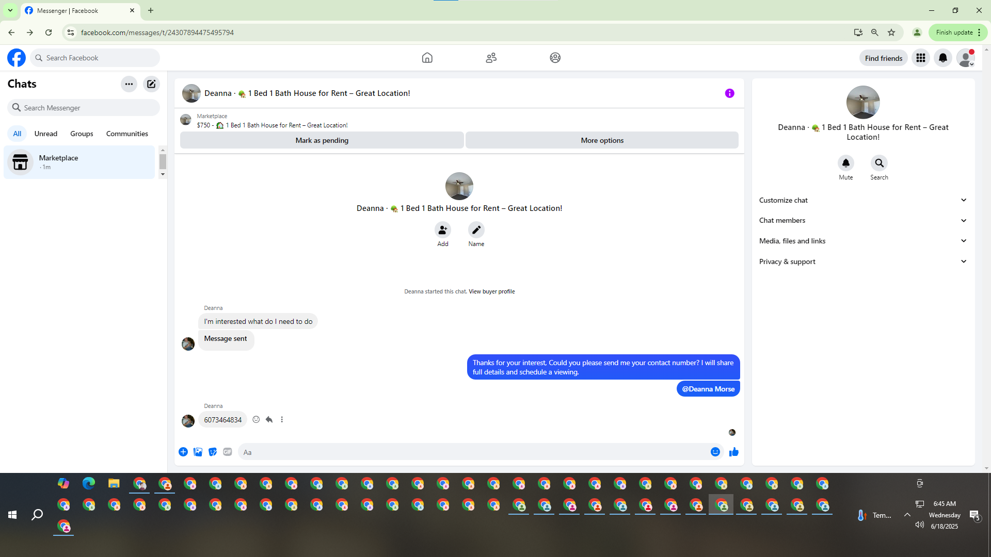The image size is (991, 557).
Task: Show hidden system tray icons
Action: pos(907,515)
